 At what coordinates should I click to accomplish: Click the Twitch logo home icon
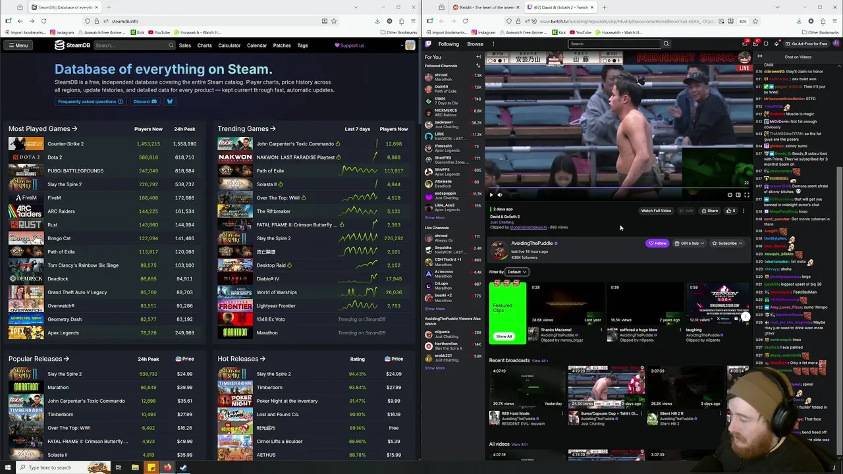point(429,44)
